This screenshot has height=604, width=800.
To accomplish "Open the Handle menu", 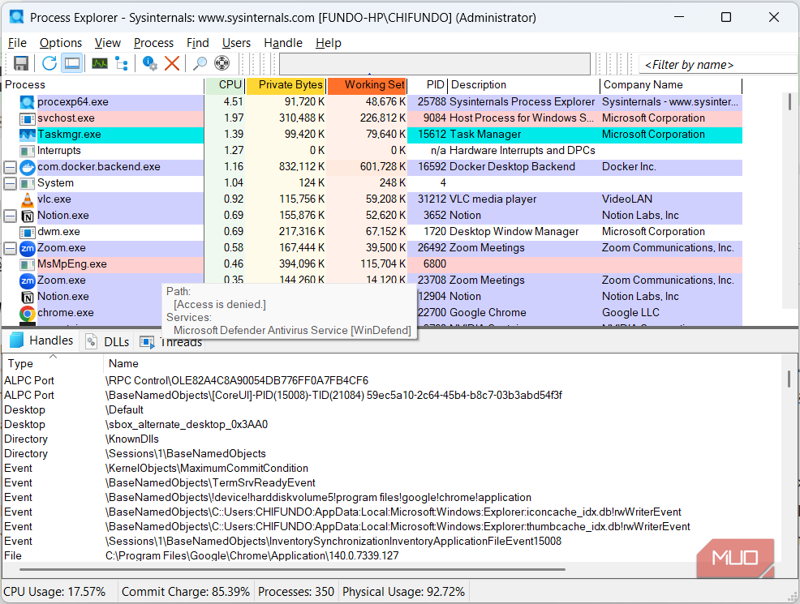I will click(x=283, y=43).
